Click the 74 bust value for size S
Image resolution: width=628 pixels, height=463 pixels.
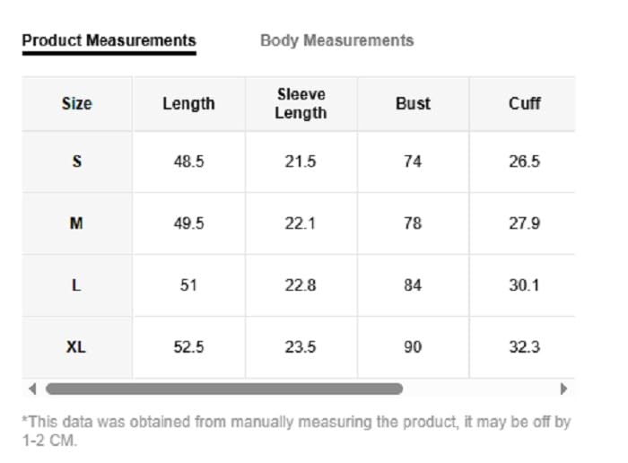click(413, 162)
